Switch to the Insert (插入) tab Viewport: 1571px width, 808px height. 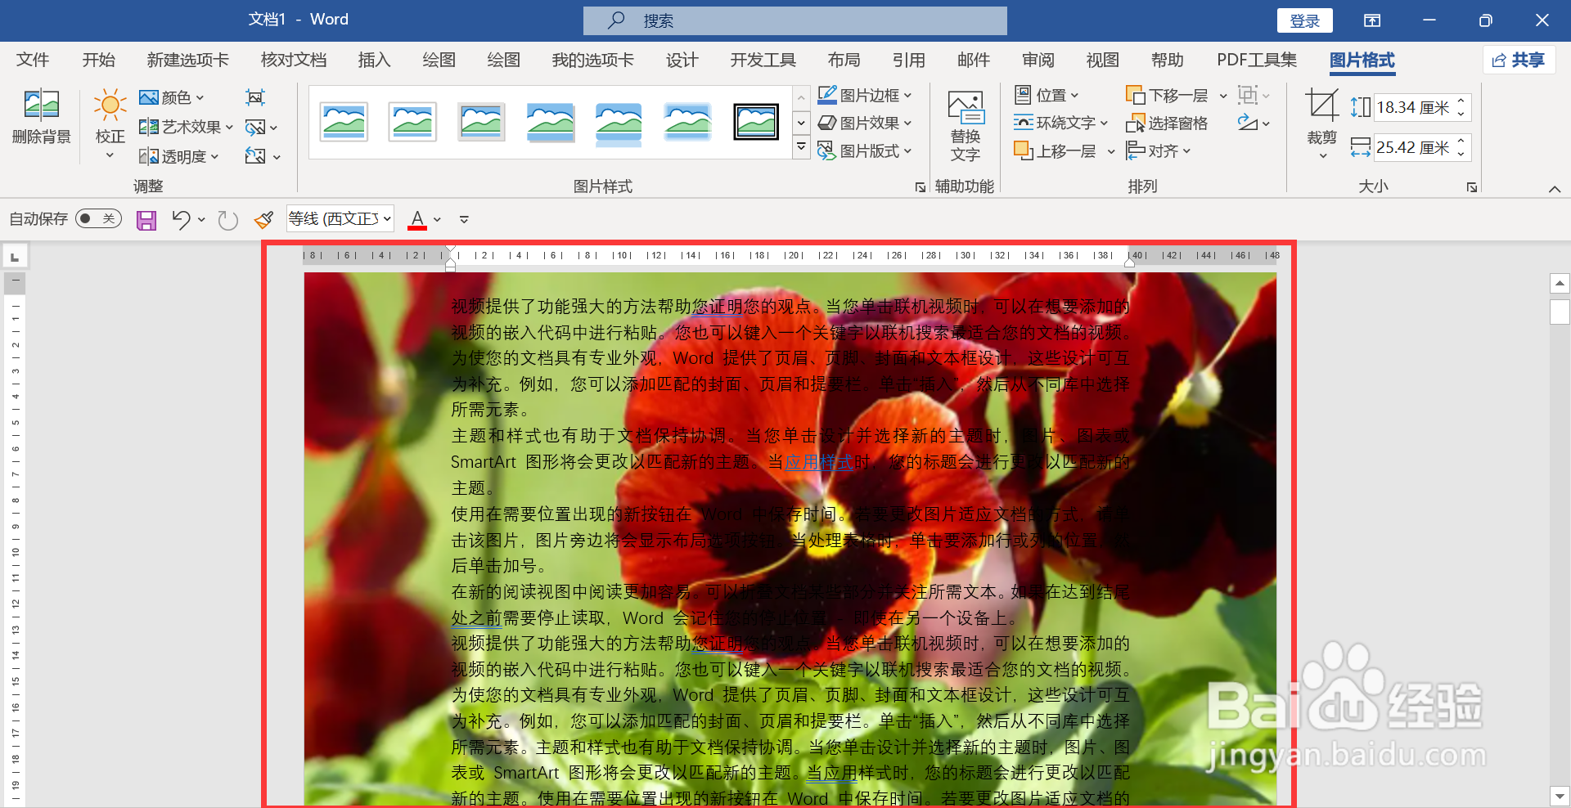374,60
